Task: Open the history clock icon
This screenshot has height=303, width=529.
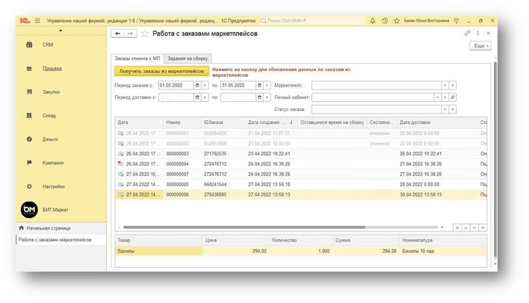Action: [385, 21]
